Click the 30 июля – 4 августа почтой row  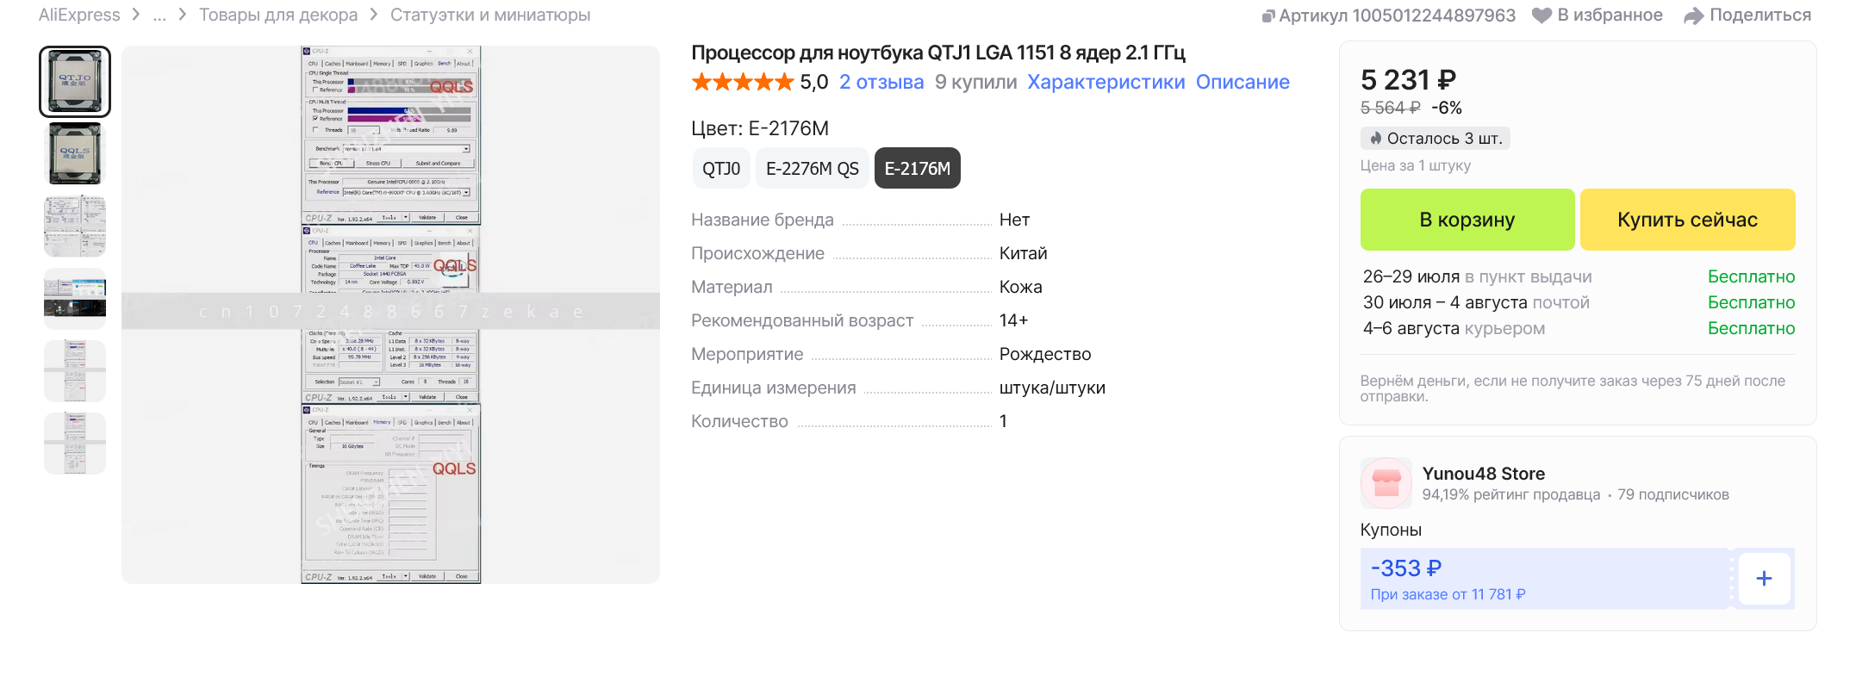point(1579,302)
